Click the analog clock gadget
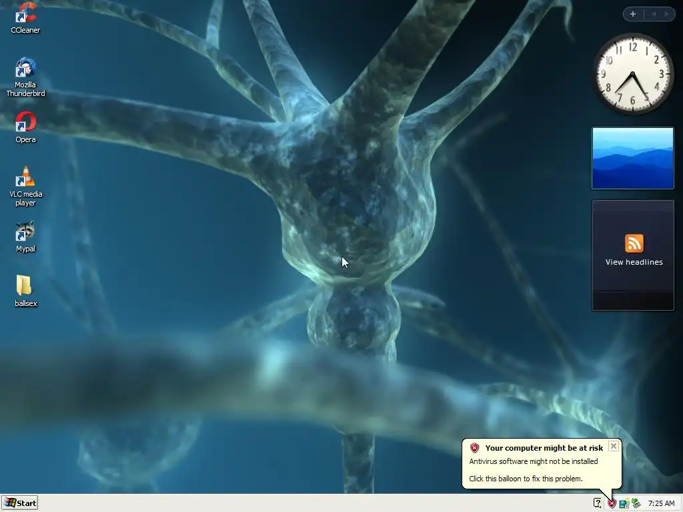Screen dimensions: 683x512 coord(633,74)
